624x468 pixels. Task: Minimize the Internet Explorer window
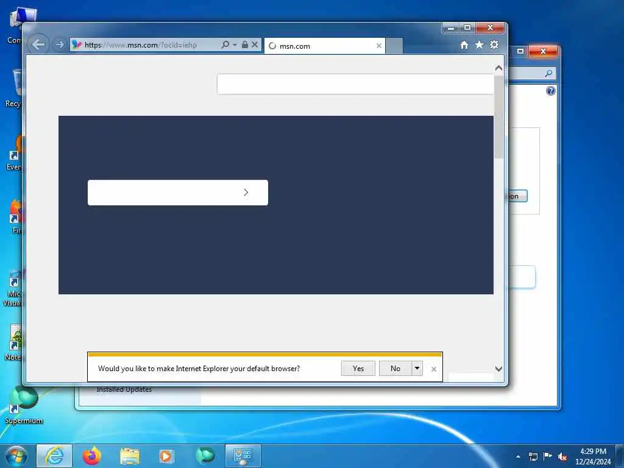(451, 28)
